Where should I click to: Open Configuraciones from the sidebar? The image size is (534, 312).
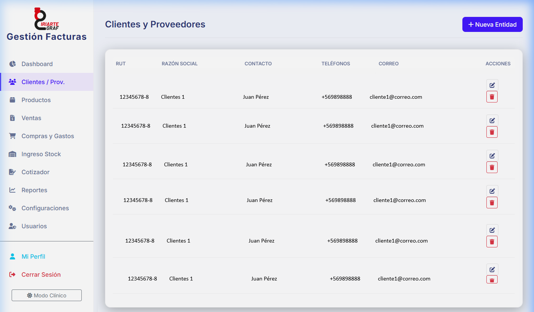[x=47, y=208]
